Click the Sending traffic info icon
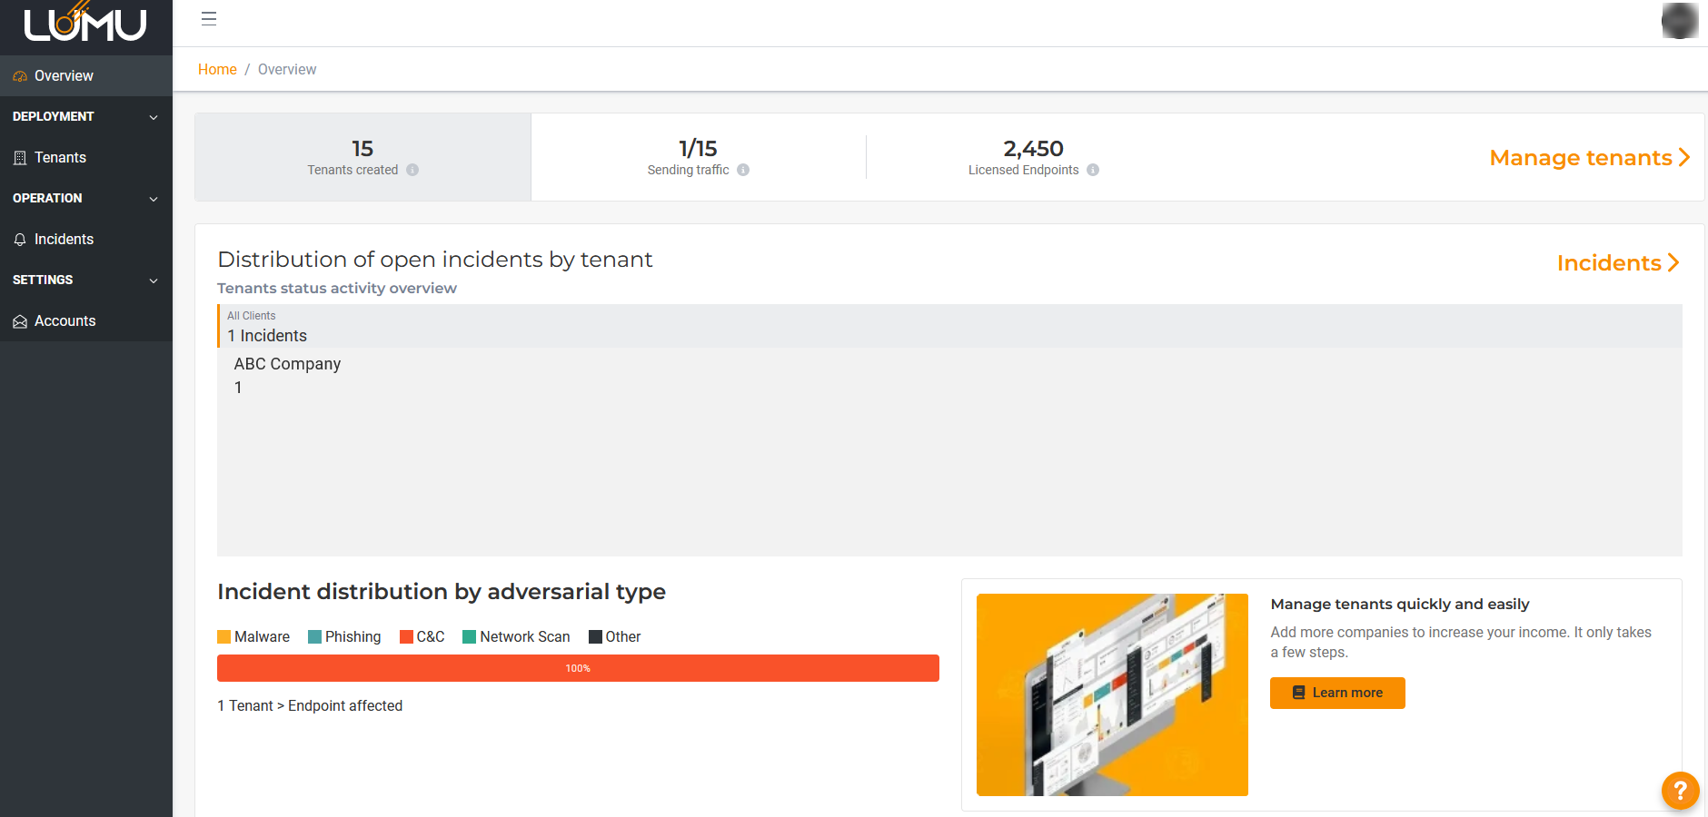The height and width of the screenshot is (817, 1708). coord(743,170)
